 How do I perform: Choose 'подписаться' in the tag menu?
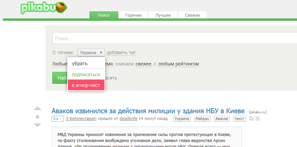(86, 75)
